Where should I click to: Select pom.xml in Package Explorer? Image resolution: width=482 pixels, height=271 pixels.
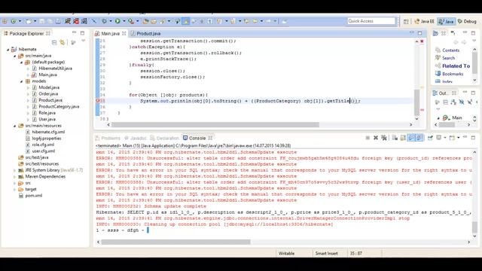pyautogui.click(x=33, y=196)
